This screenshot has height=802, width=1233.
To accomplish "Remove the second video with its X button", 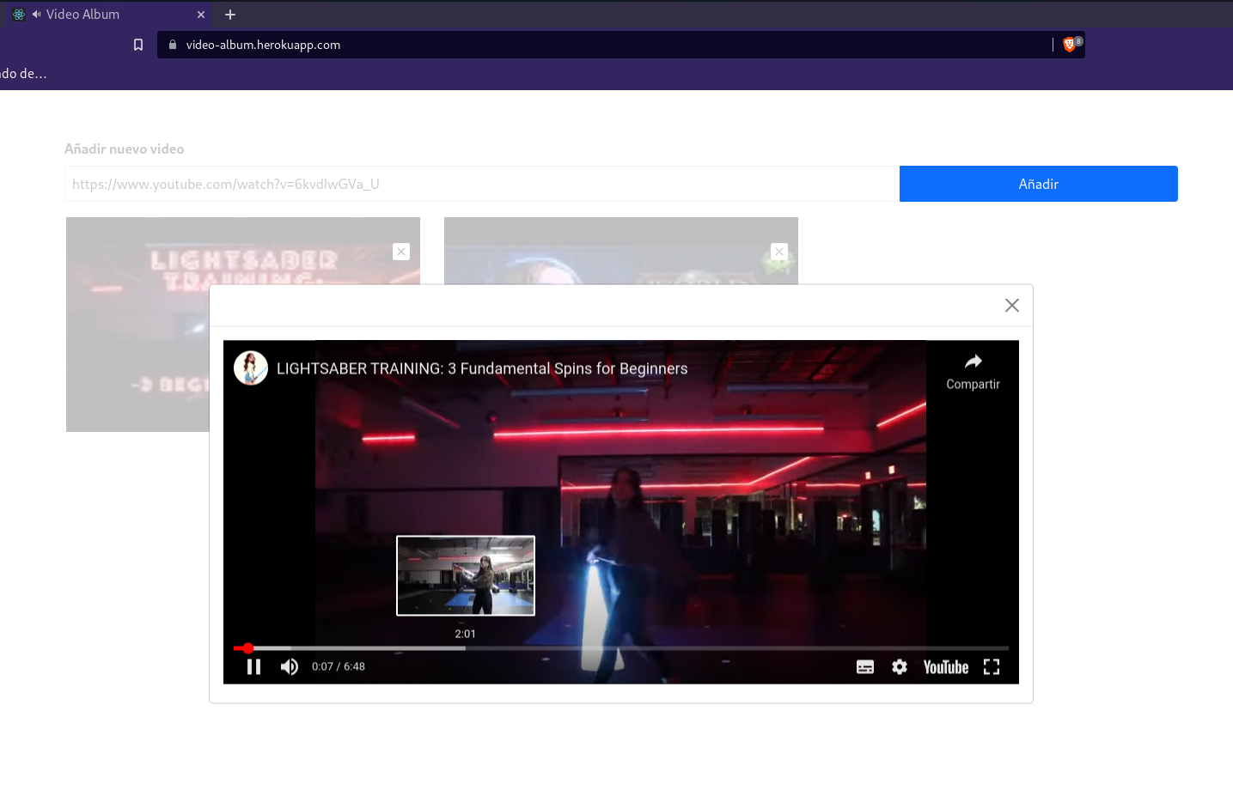I will pyautogui.click(x=778, y=252).
